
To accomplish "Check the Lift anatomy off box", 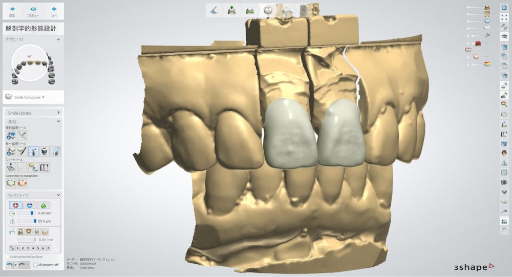I will coord(35,265).
